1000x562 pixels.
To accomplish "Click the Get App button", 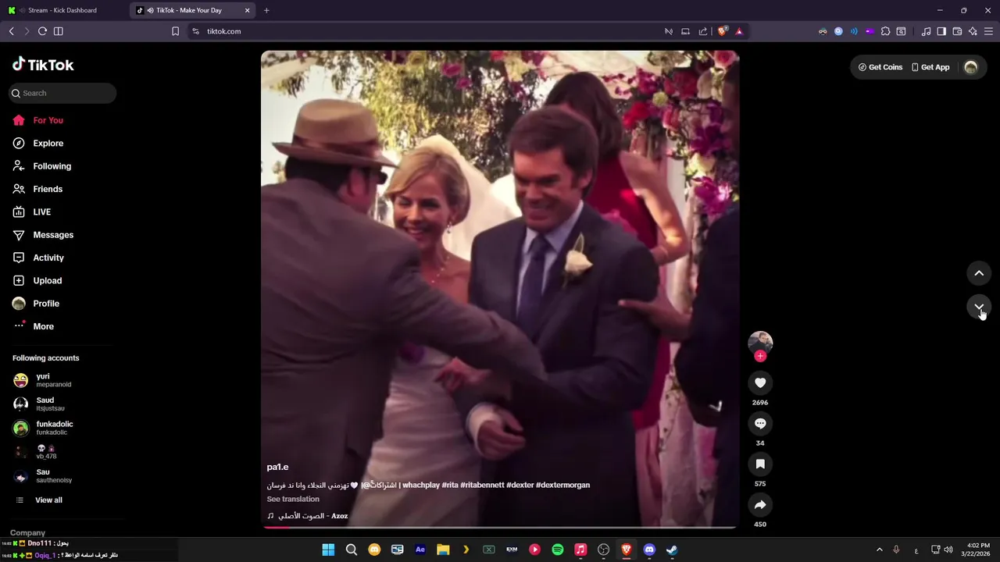I will 930,67.
